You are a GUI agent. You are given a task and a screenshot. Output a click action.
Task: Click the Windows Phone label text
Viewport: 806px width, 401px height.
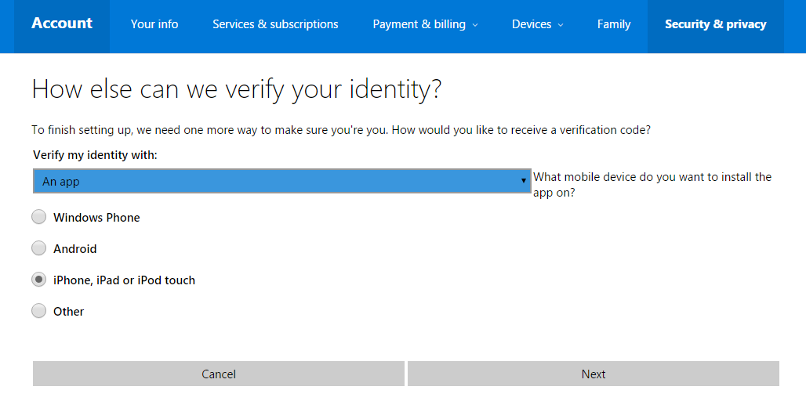(x=96, y=218)
